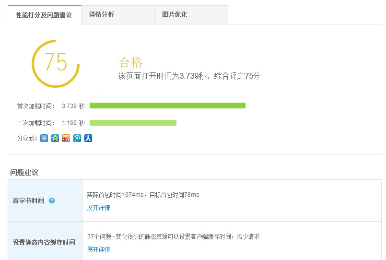This screenshot has width=386, height=260.
Task: Click the 问题建议 section heading
Action: point(24,172)
